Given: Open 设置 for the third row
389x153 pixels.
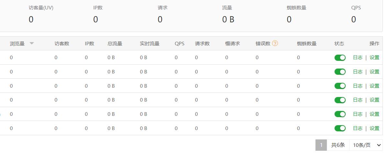Looking at the screenshot, I should (374, 86).
